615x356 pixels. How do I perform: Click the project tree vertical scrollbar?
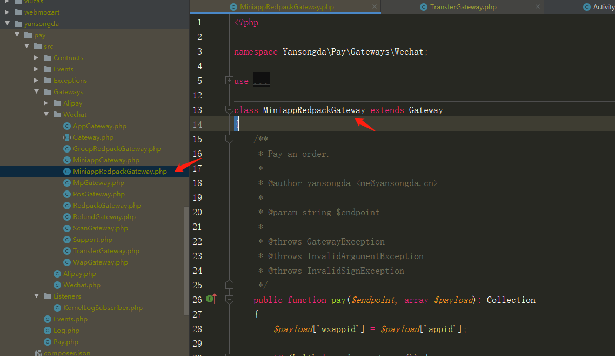(x=186, y=261)
